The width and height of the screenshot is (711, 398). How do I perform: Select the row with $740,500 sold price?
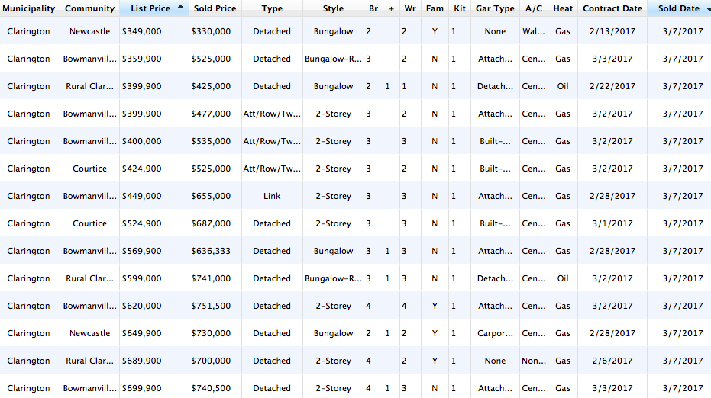(211, 388)
